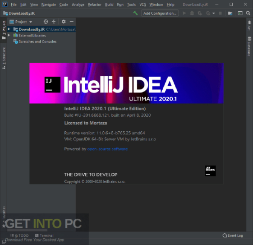The height and width of the screenshot is (245, 253).
Task: Open the VCS menu
Action: [143, 5]
